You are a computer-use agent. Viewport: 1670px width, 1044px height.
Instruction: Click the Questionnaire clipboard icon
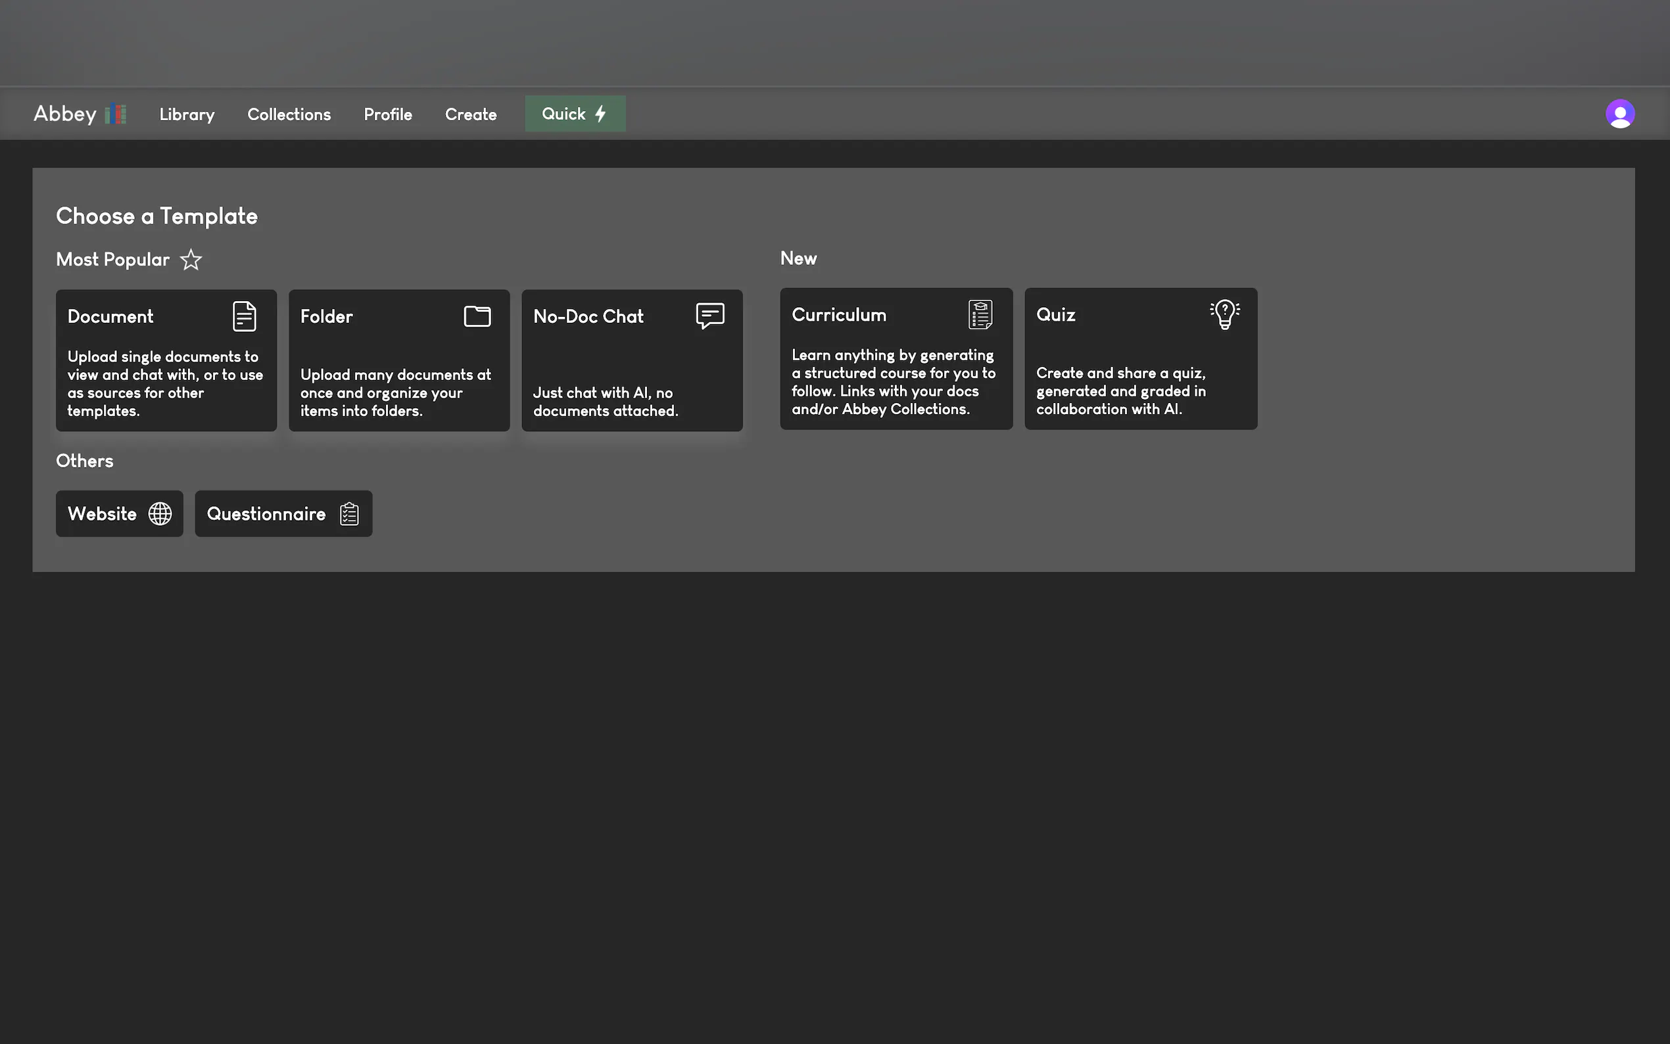point(349,513)
